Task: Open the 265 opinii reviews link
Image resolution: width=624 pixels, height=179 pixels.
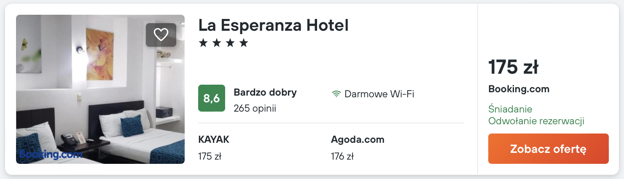Action: [x=255, y=108]
